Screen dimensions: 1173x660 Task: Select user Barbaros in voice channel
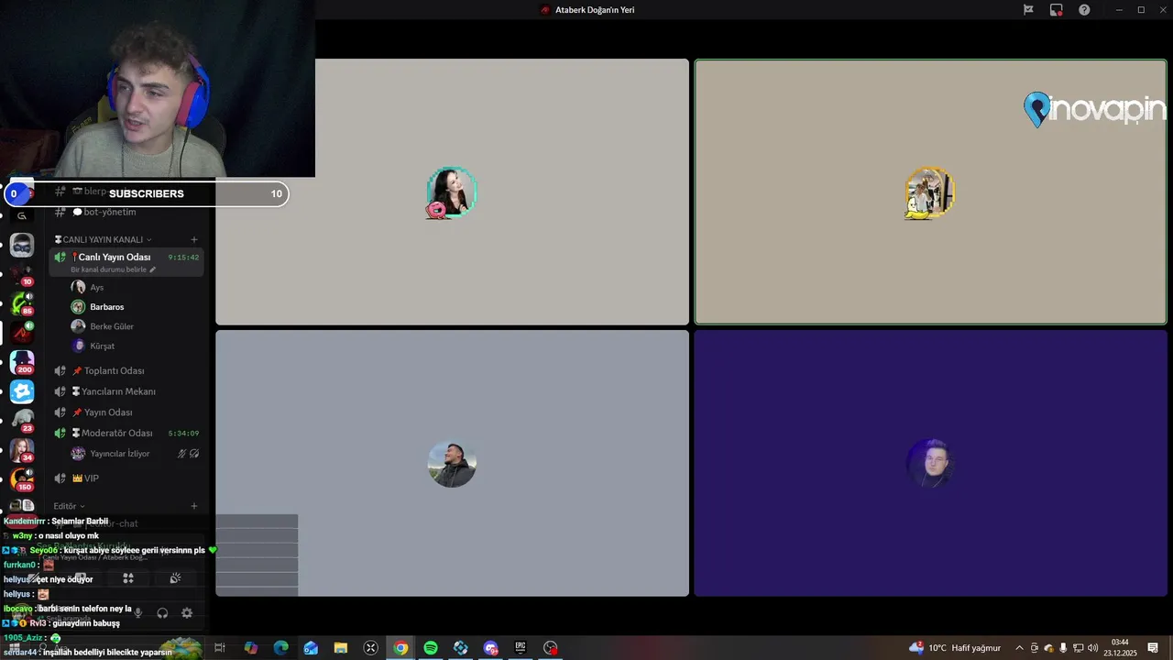tap(136, 307)
